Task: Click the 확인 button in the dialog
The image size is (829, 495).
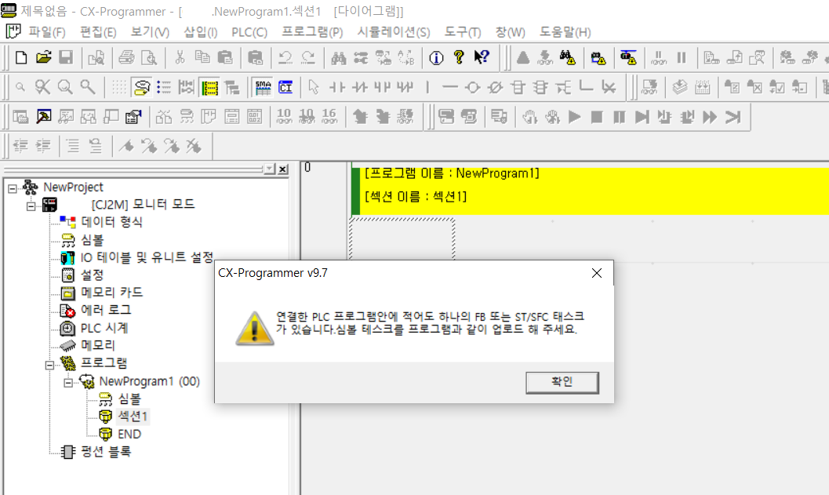Action: 562,382
